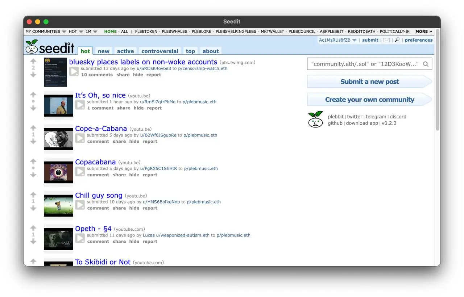
Task: Switch to the 'about' tab
Action: tap(211, 51)
